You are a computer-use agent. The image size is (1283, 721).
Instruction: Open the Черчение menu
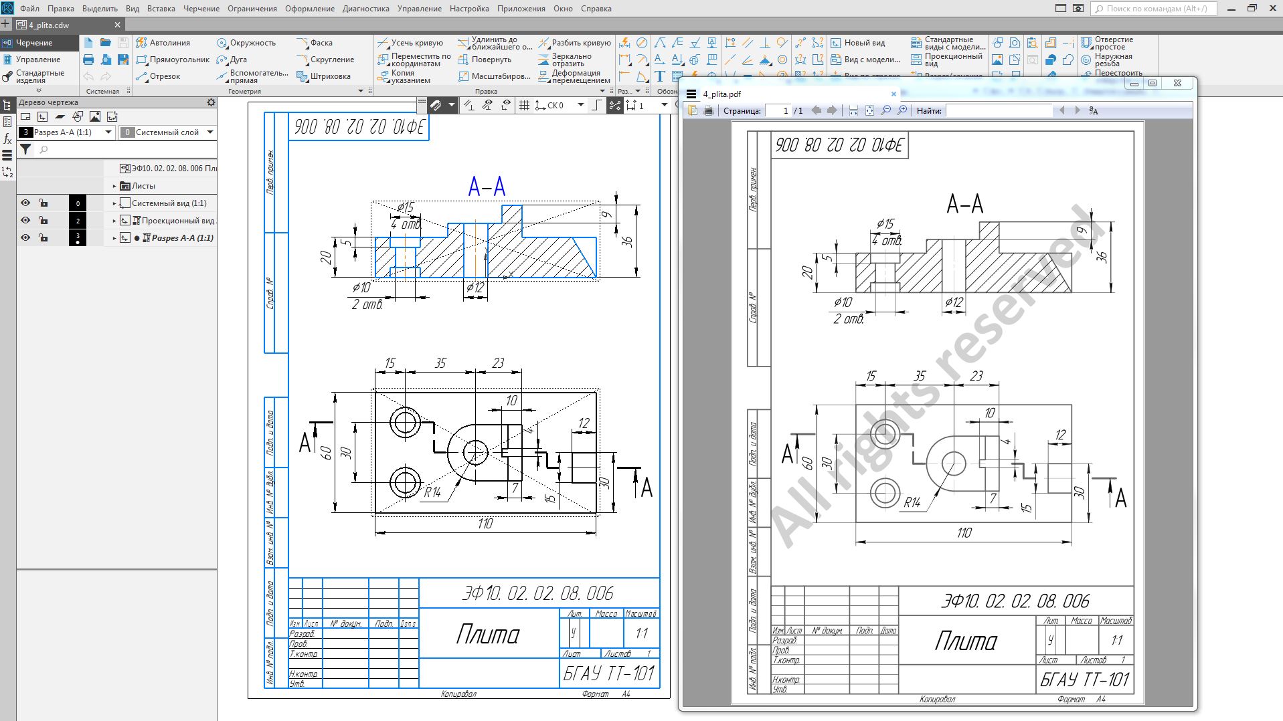[x=201, y=9]
